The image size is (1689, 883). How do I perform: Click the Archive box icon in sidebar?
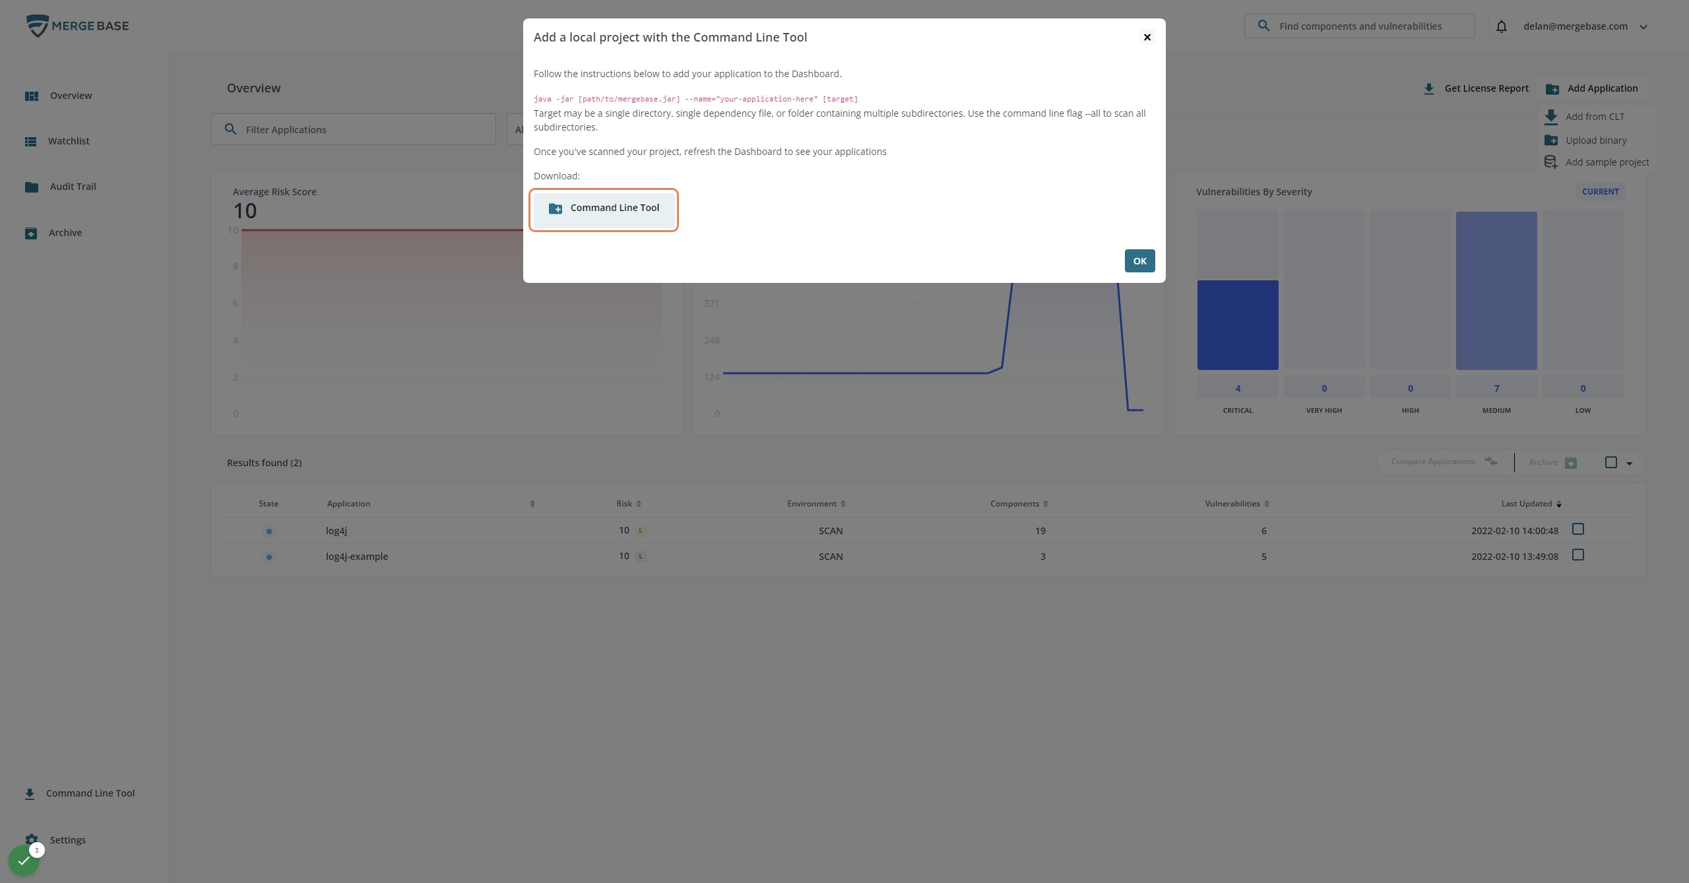tap(30, 233)
